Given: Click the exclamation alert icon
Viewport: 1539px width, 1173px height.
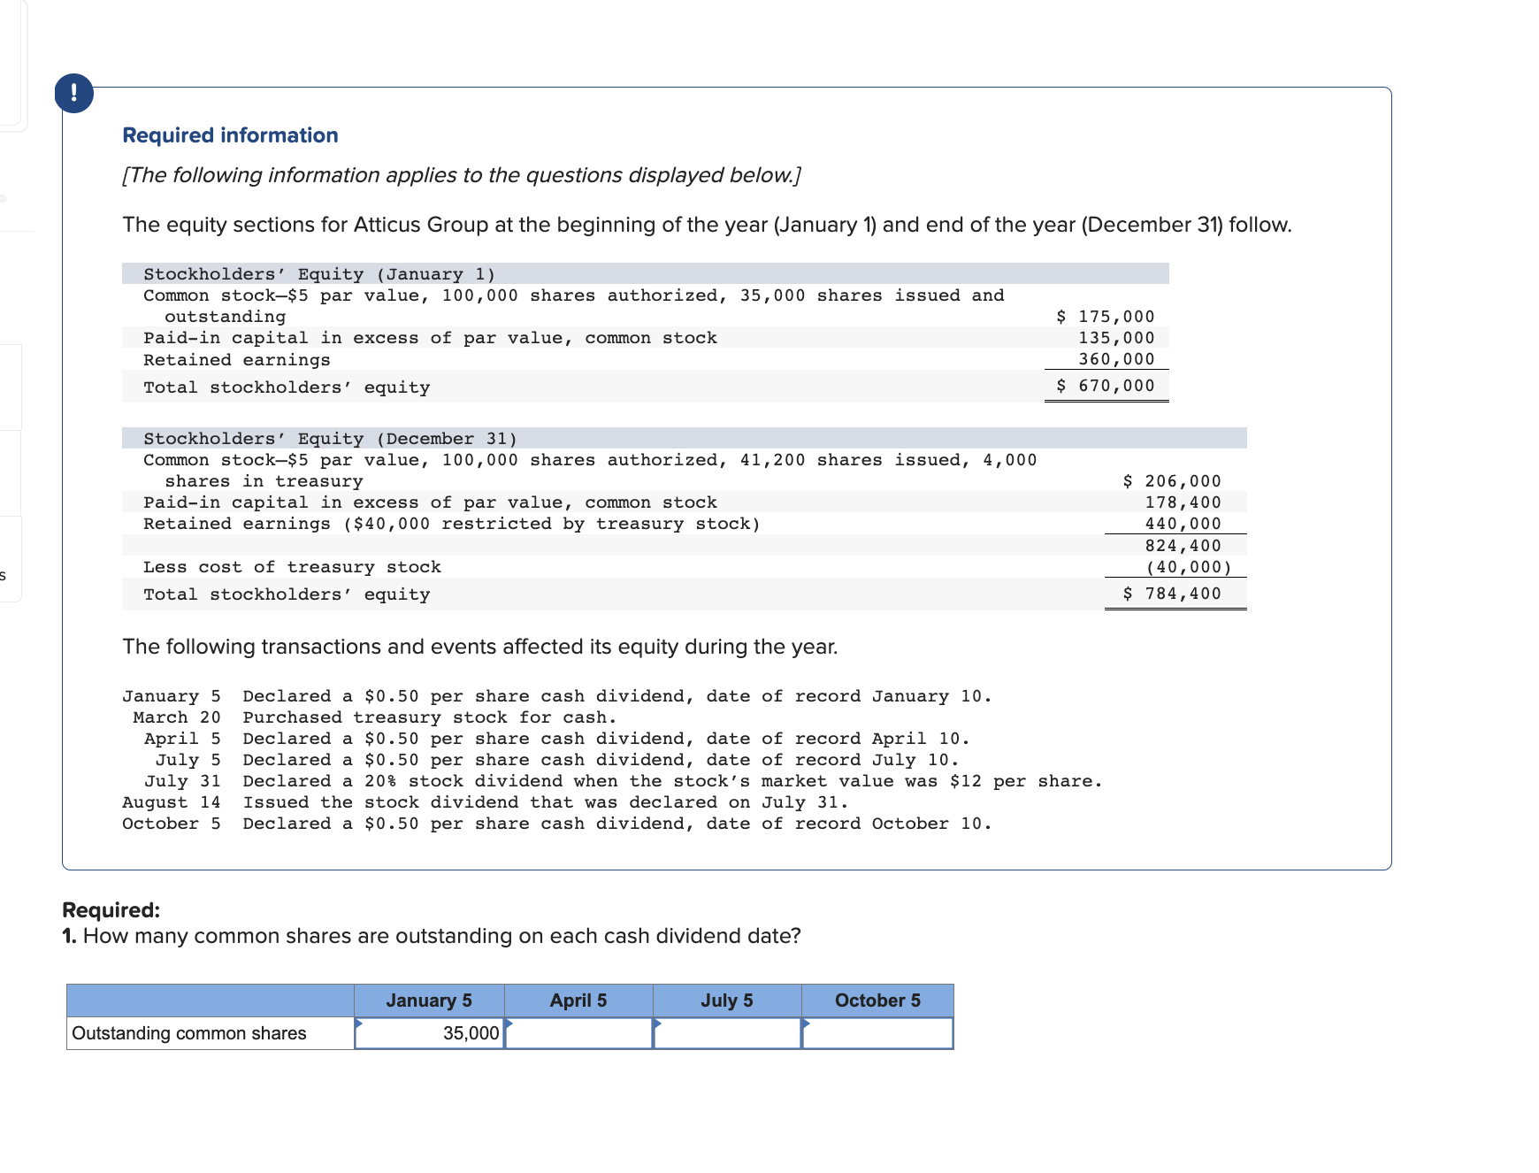Looking at the screenshot, I should tap(74, 92).
